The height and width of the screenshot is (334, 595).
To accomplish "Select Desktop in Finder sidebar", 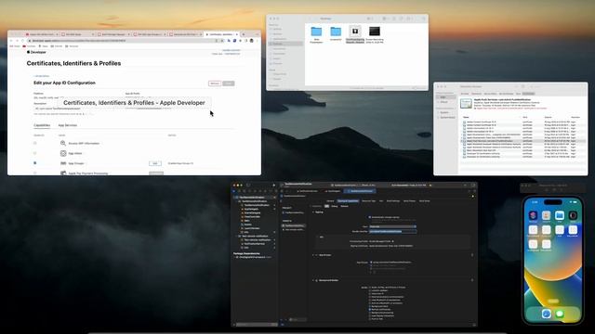I will coord(285,44).
